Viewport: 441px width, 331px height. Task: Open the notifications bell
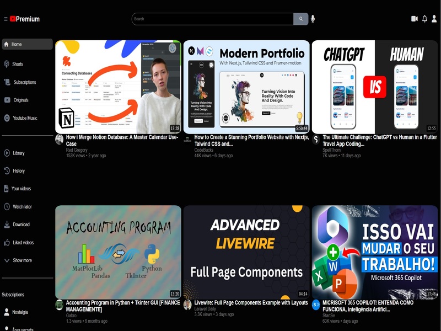(424, 19)
